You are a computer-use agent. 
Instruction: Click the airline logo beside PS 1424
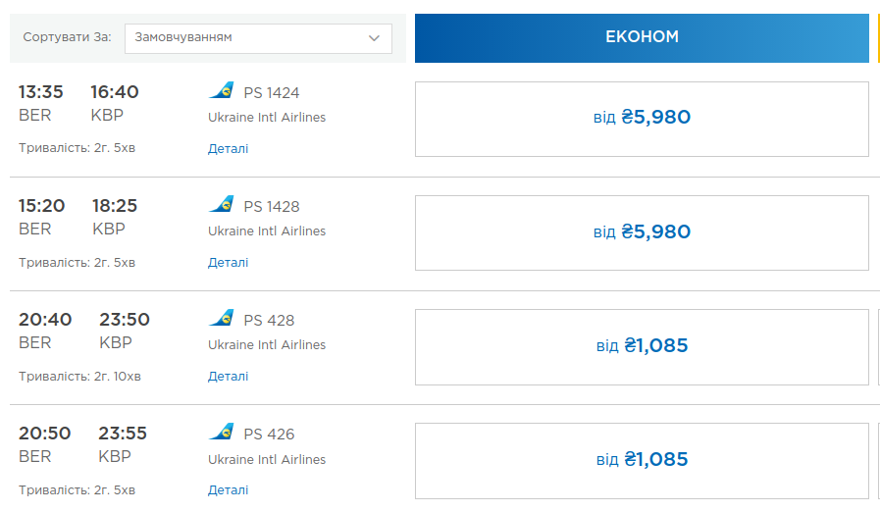(x=222, y=91)
